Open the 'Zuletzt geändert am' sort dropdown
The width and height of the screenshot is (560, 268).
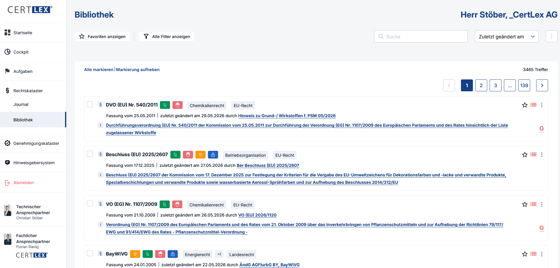(507, 37)
